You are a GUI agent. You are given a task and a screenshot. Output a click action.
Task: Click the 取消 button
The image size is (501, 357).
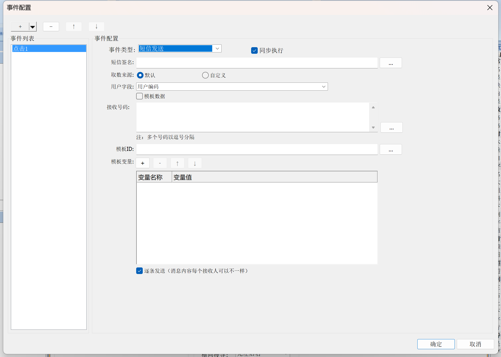475,344
